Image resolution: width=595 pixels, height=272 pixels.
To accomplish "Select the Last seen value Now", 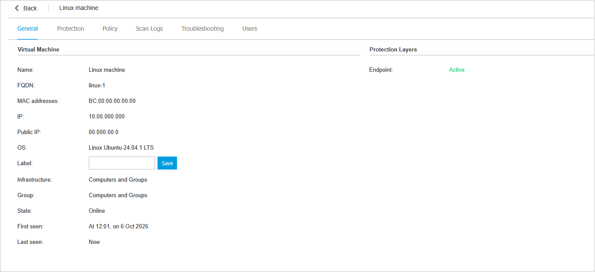I will pos(94,242).
